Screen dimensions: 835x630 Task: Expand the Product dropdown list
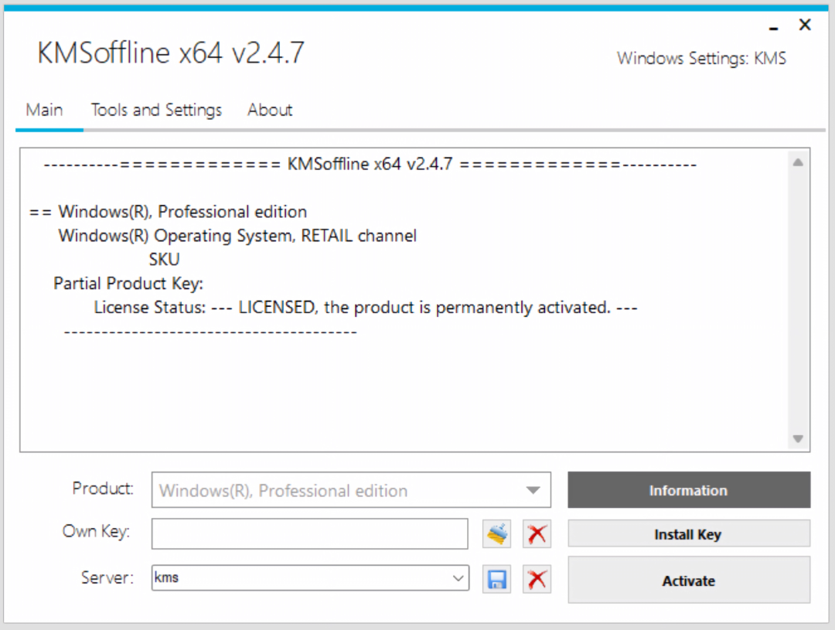tap(533, 490)
